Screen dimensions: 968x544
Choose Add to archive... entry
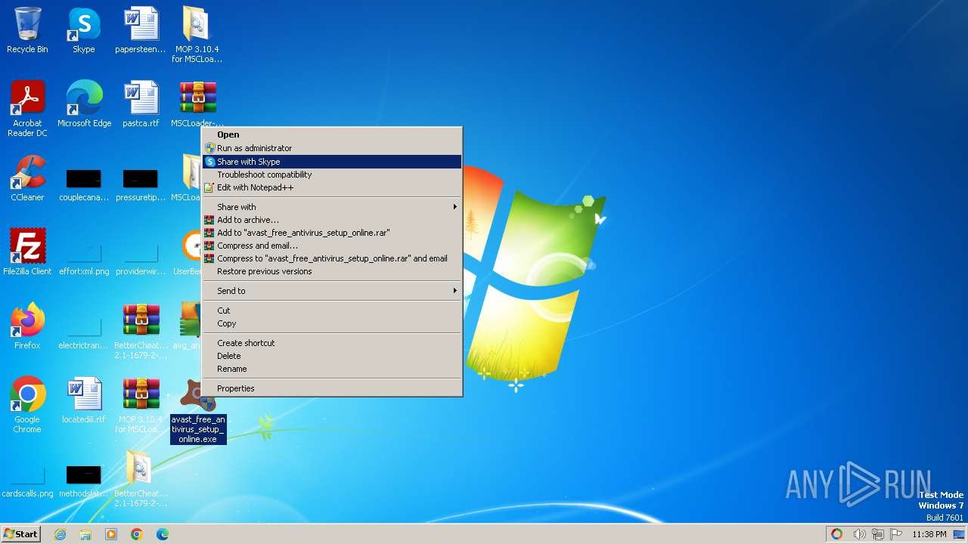[332, 220]
